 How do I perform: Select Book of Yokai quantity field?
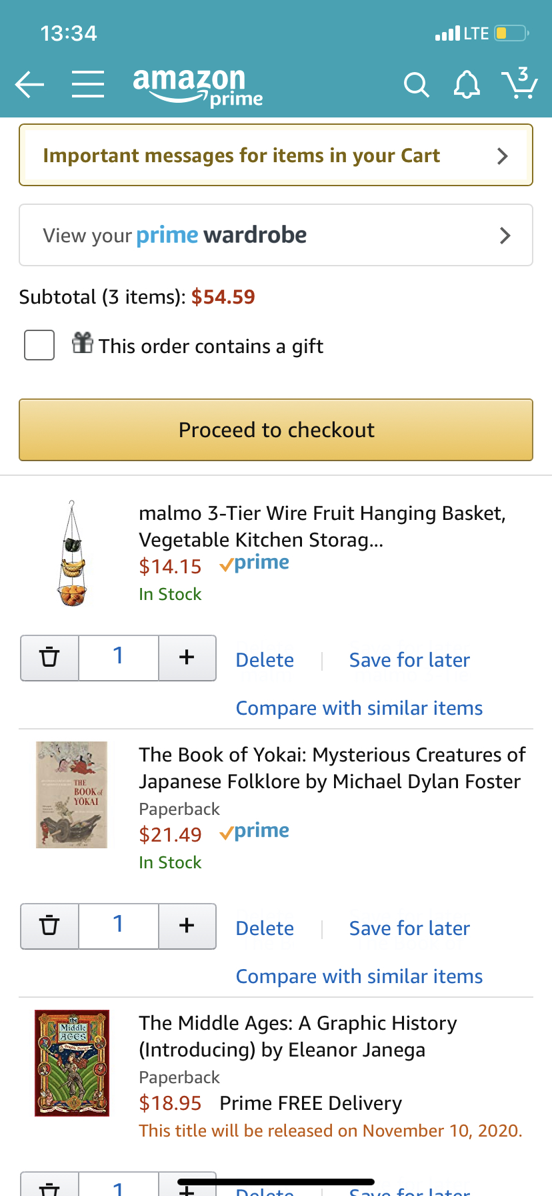pos(119,926)
